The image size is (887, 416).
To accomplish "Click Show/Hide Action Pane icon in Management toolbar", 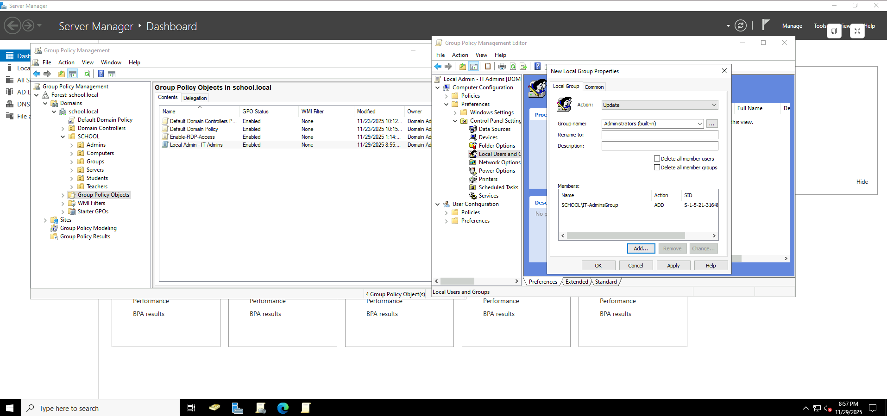I will [x=112, y=74].
